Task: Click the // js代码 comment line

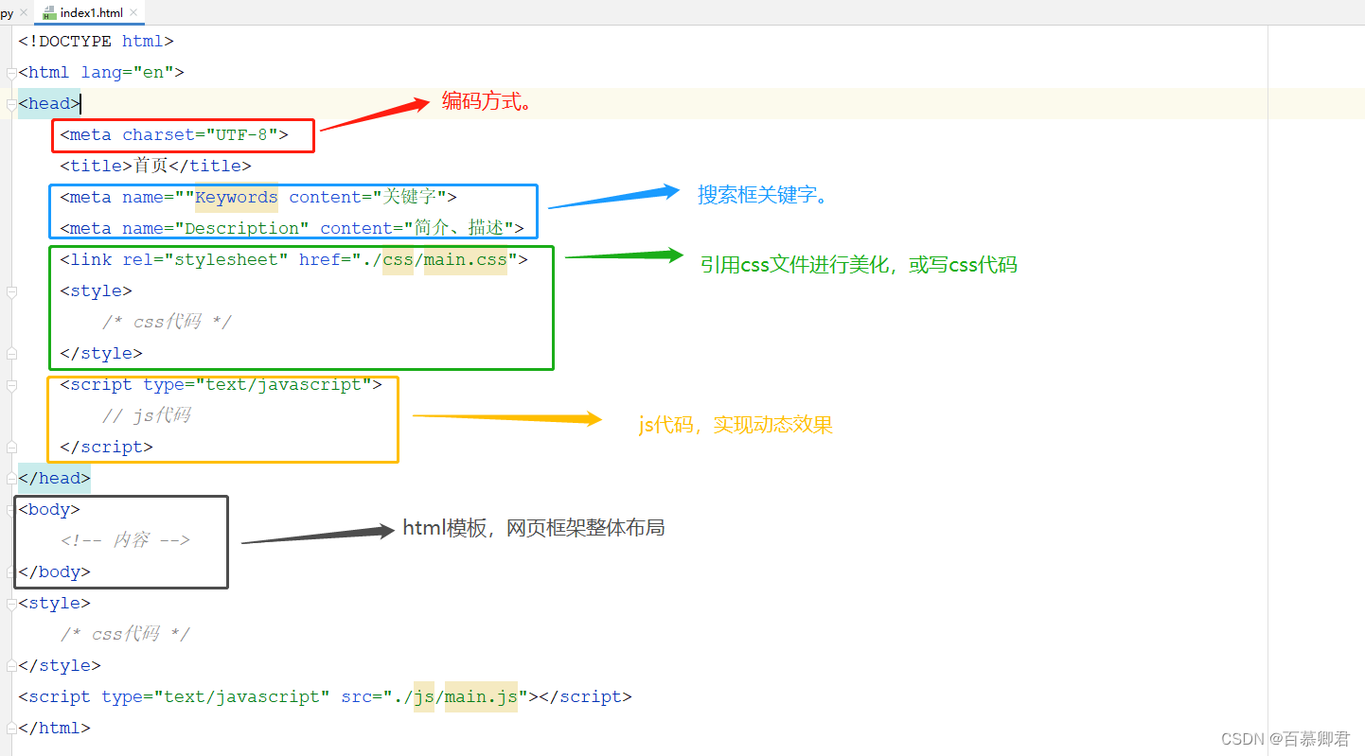Action: coord(147,416)
